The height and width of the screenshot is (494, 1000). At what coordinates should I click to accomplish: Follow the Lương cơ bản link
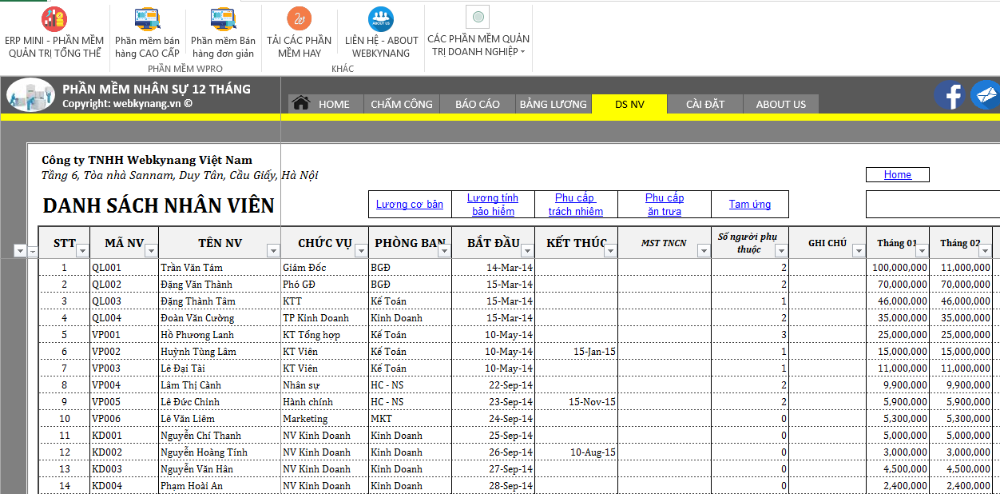[x=410, y=204]
